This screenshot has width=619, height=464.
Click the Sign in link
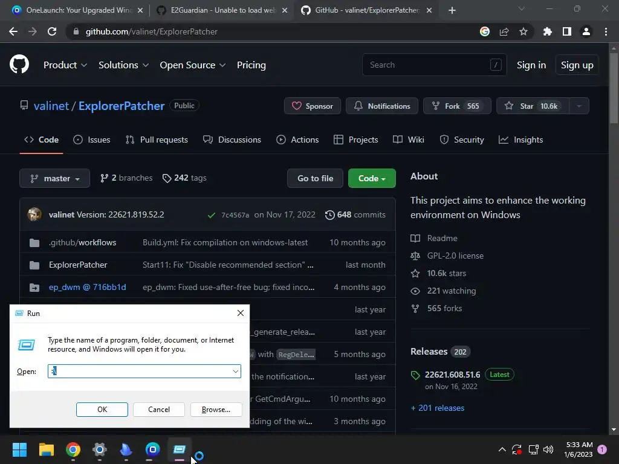coord(531,65)
